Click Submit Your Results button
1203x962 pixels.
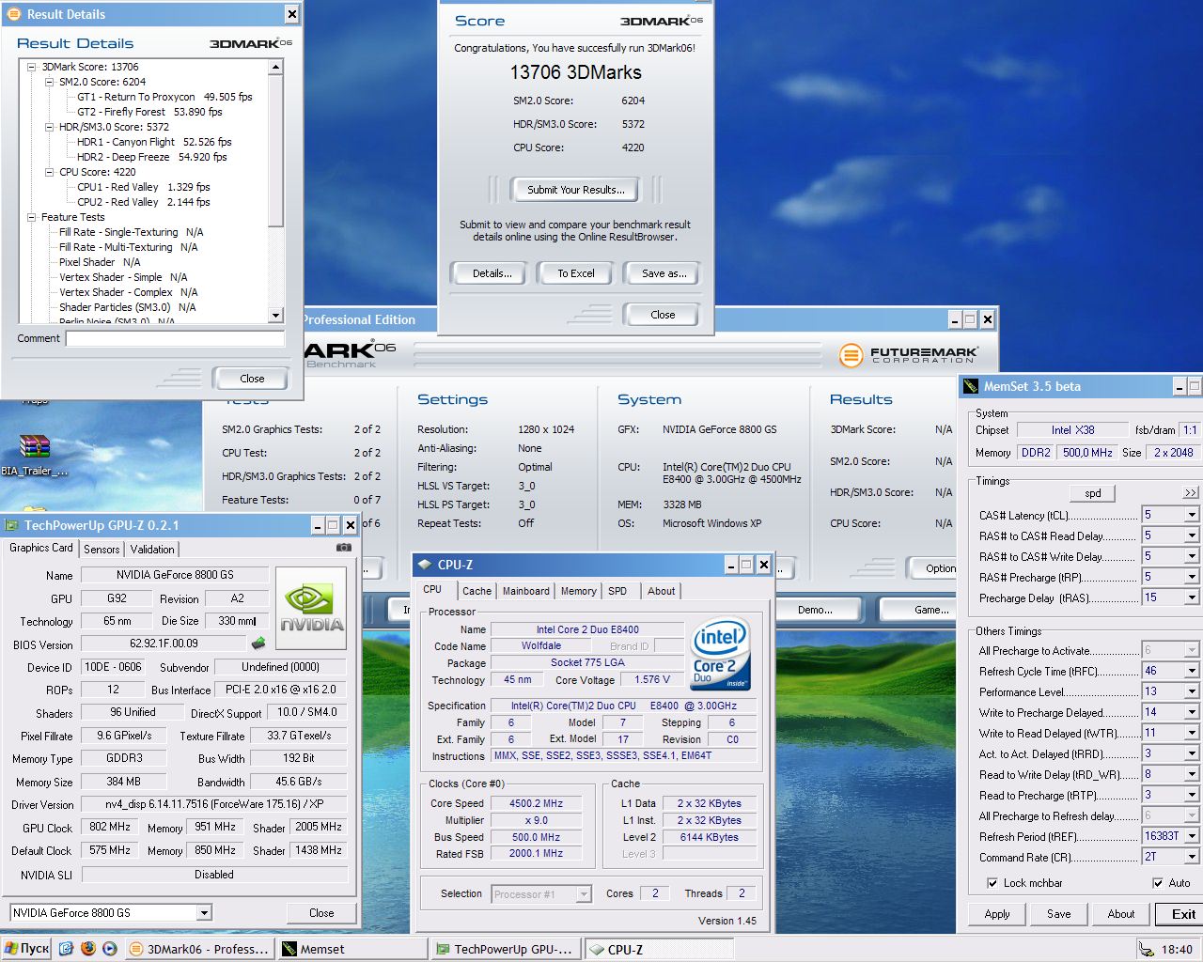click(575, 190)
